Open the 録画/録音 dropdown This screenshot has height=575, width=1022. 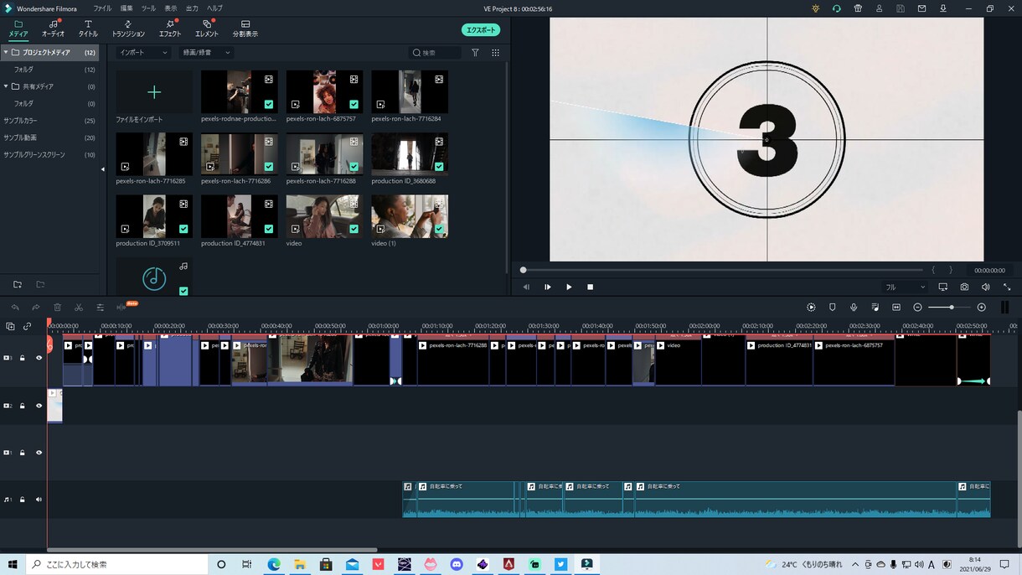[206, 53]
